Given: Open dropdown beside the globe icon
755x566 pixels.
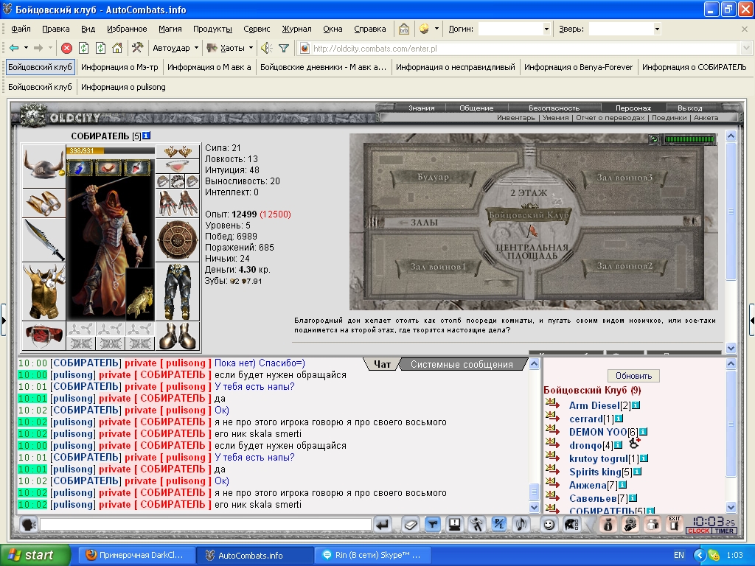Looking at the screenshot, I should pos(436,29).
